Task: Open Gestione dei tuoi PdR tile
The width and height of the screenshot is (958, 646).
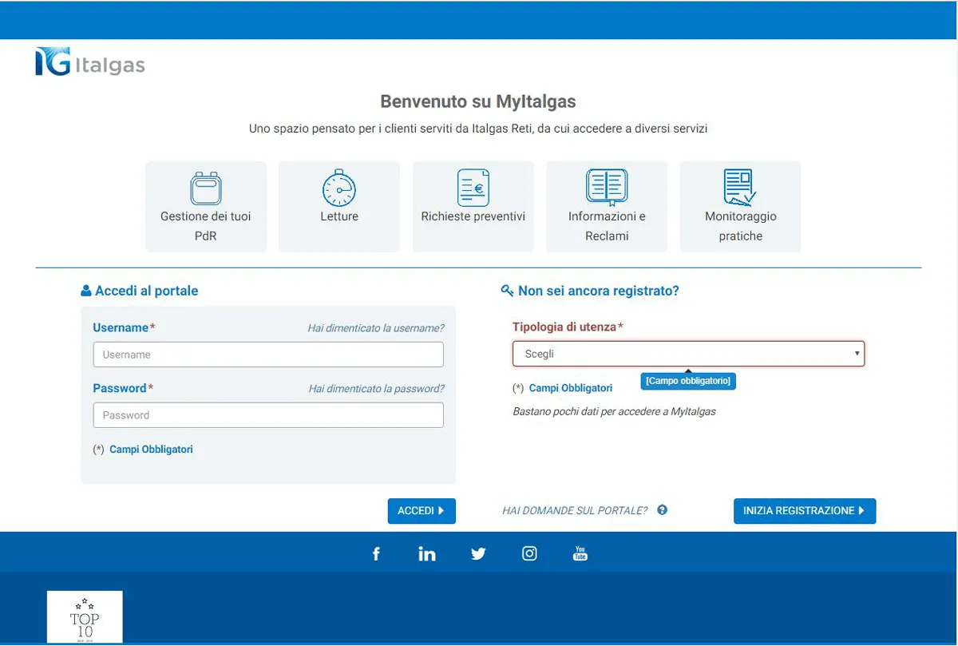Action: 206,207
